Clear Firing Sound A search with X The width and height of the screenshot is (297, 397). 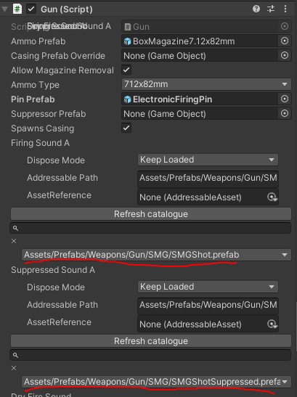(x=14, y=241)
